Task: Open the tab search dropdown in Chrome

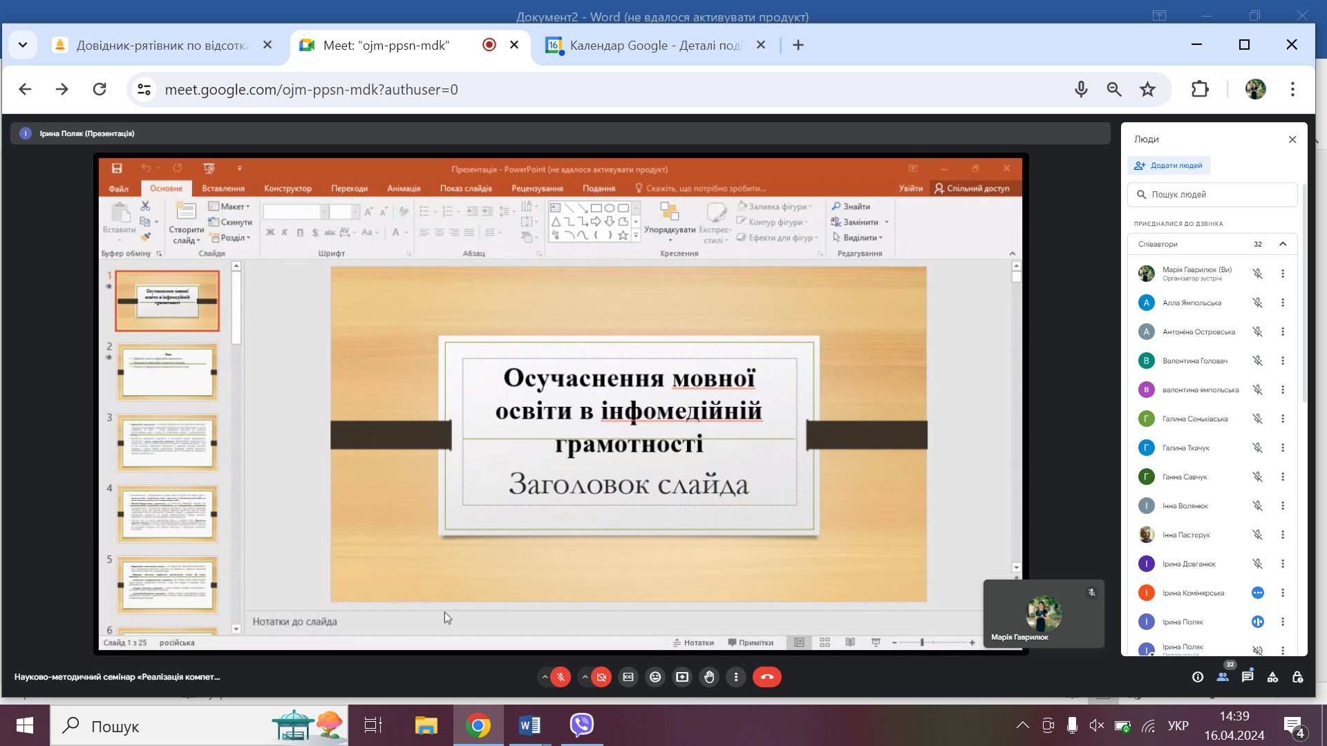Action: 22,45
